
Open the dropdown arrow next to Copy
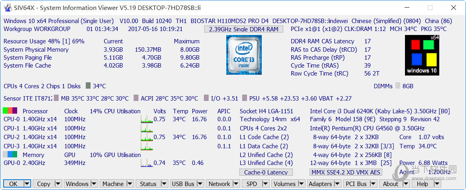[x=58, y=184]
